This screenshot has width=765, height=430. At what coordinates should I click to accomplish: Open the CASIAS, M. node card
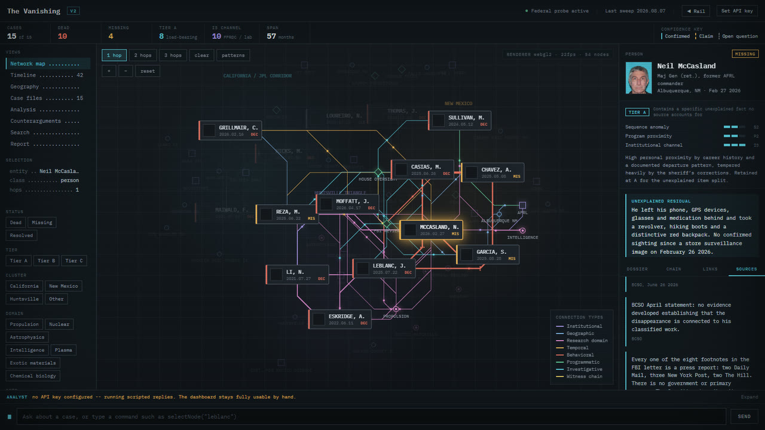(424, 170)
